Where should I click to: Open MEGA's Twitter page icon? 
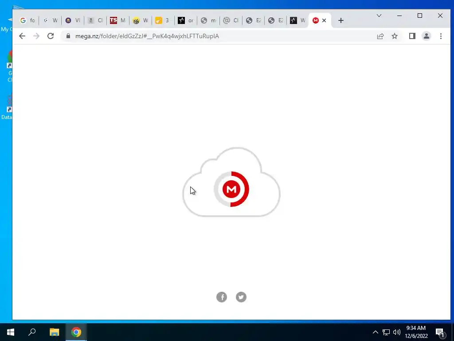coord(241,297)
